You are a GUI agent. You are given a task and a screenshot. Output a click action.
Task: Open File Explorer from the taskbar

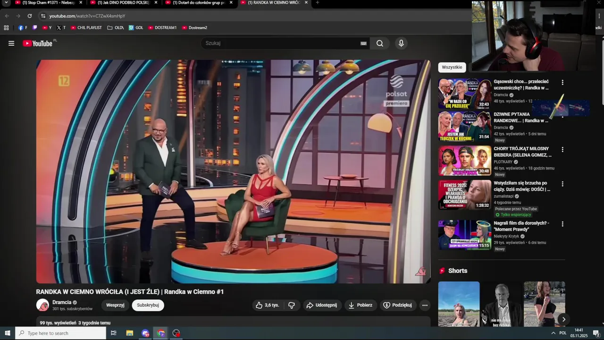coord(130,333)
